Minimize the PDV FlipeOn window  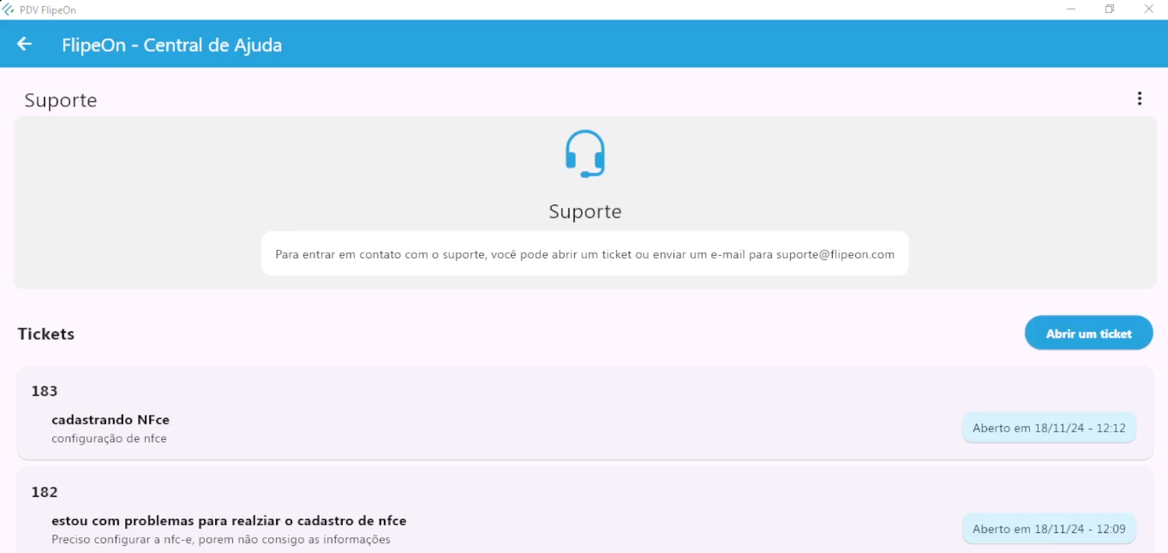1071,9
